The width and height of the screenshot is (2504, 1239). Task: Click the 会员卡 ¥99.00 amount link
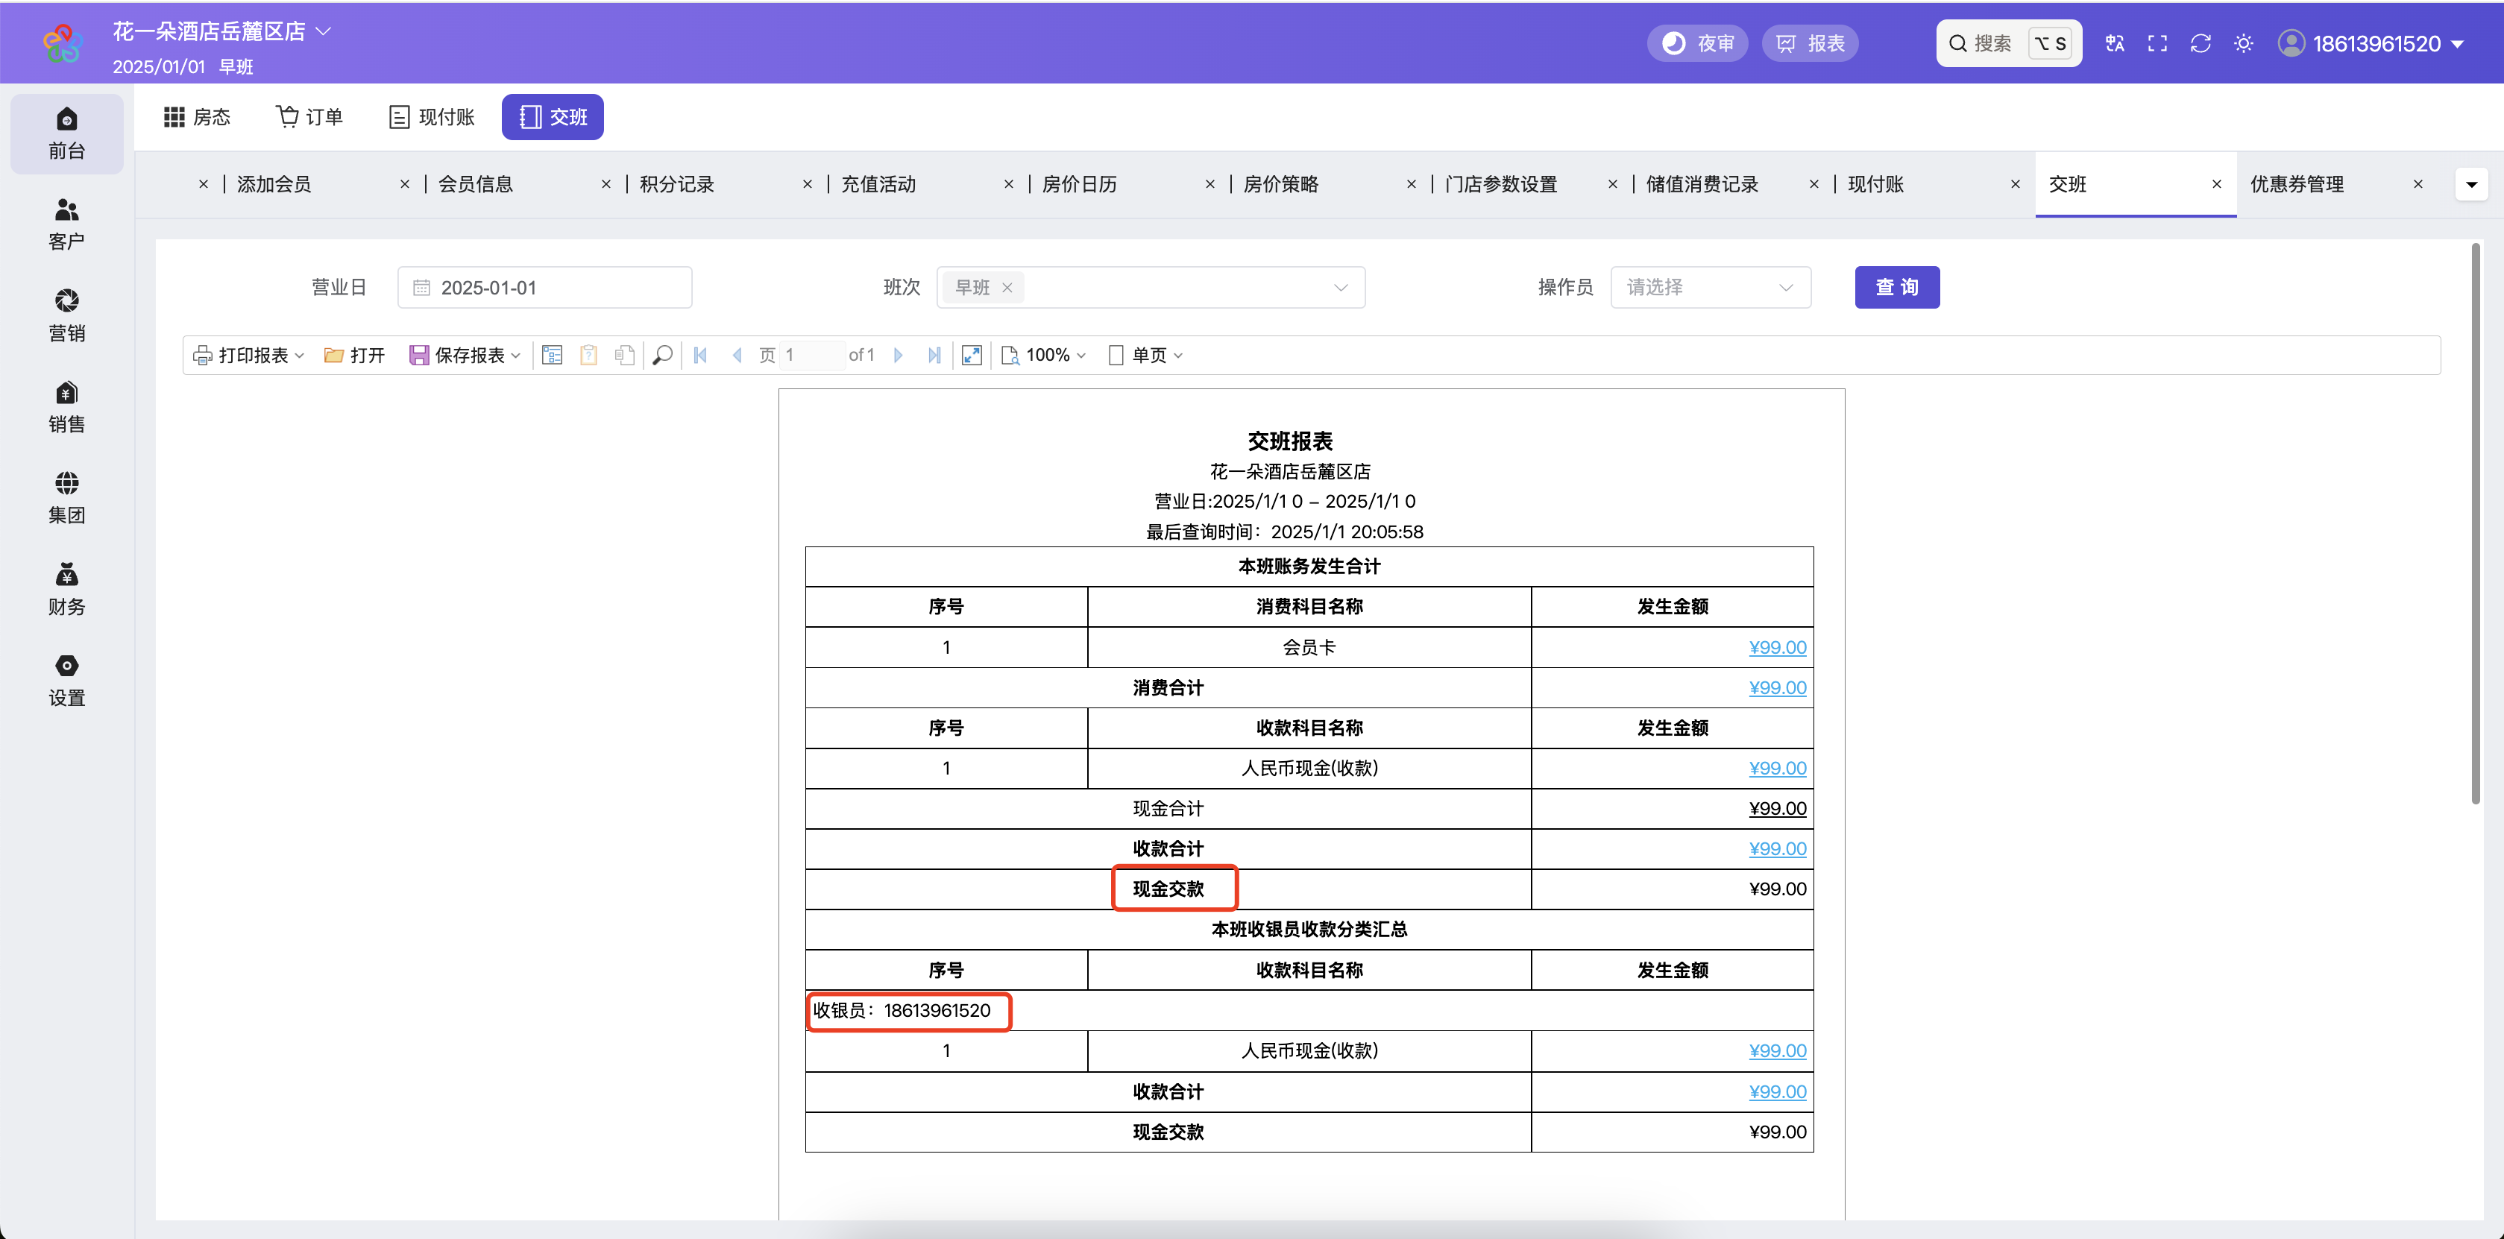(x=1777, y=647)
